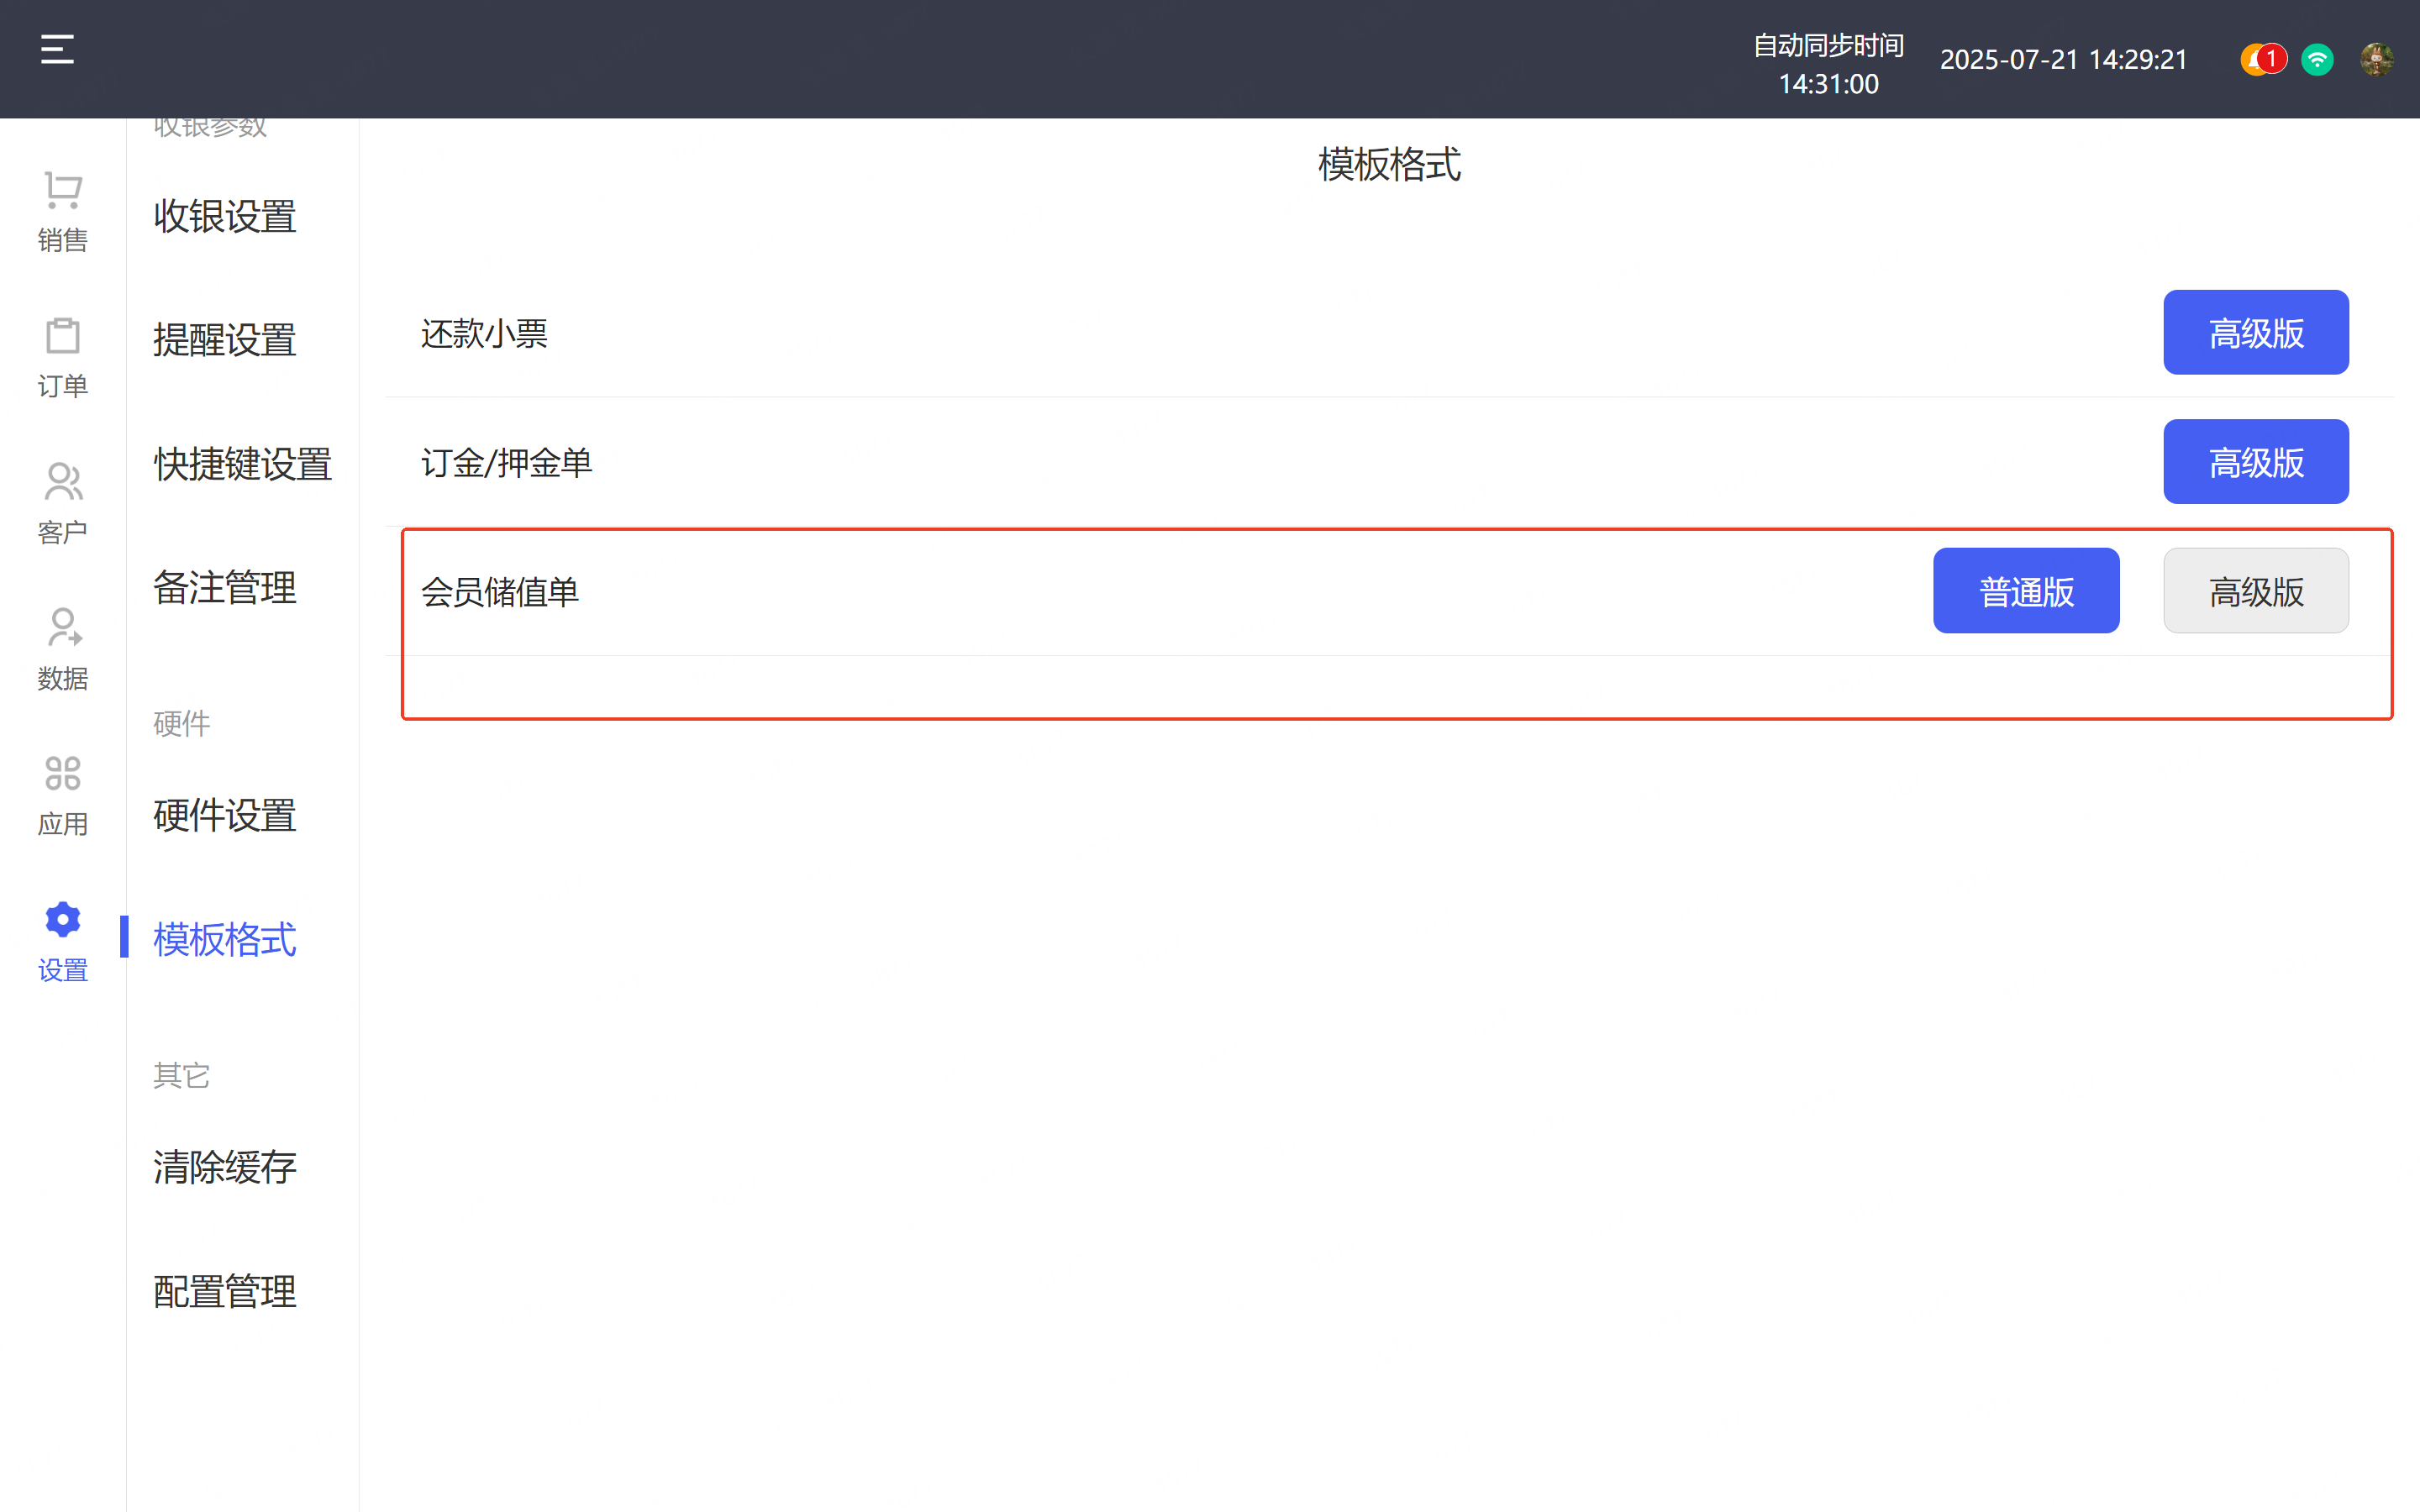This screenshot has width=2420, height=1512.
Task: Open 硬件设置 menu item
Action: pyautogui.click(x=225, y=816)
